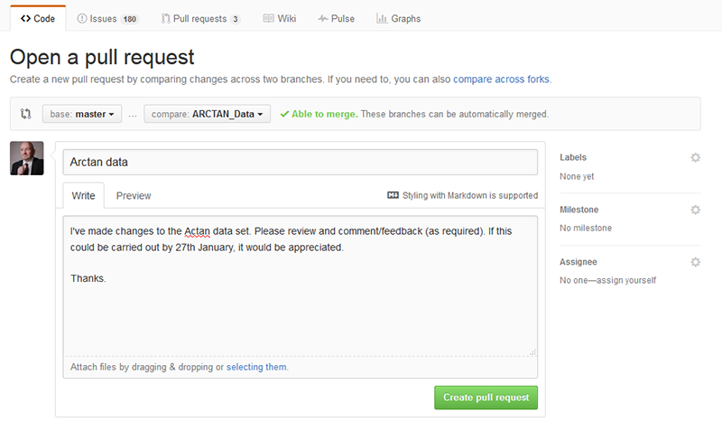This screenshot has width=722, height=421.
Task: Click the Labels gear icon
Action: (x=695, y=158)
